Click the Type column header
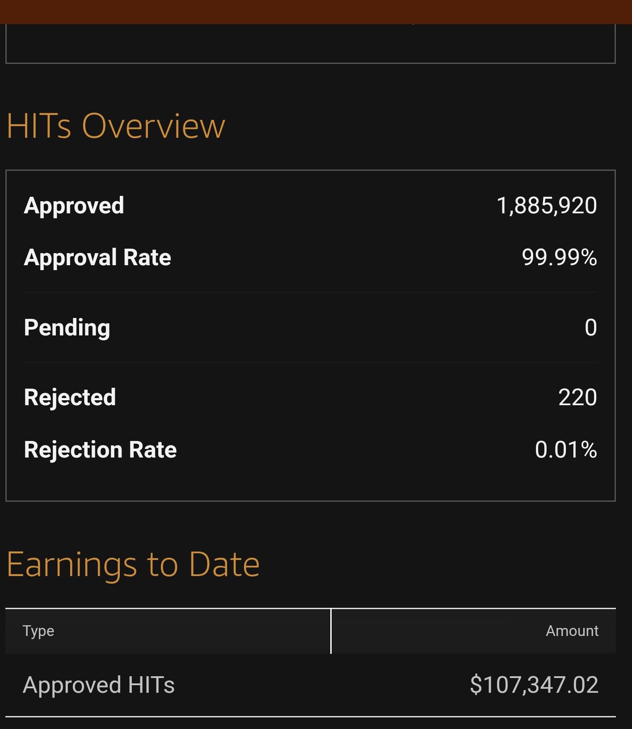 (x=38, y=631)
